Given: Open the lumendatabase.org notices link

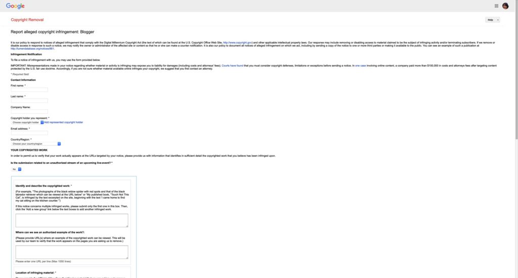Looking at the screenshot, I should click(32, 49).
